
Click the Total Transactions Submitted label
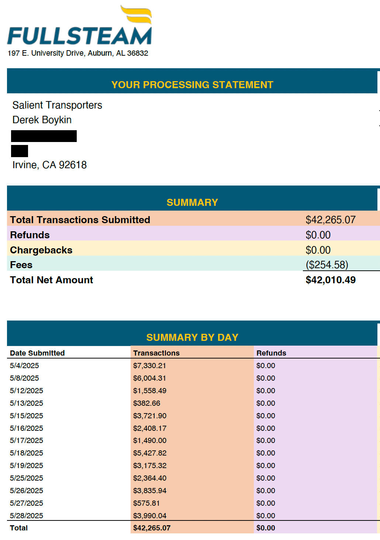(x=80, y=220)
